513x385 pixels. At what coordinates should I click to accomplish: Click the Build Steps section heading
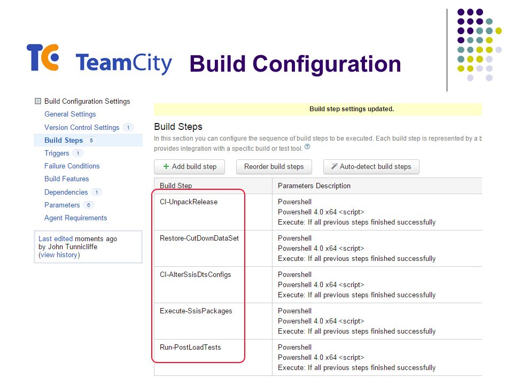178,127
